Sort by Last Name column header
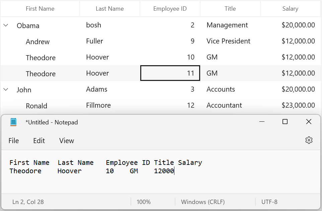 (110, 9)
